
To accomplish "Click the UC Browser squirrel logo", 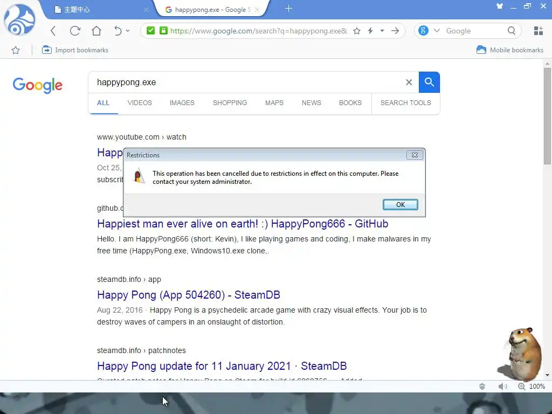I will [19, 20].
